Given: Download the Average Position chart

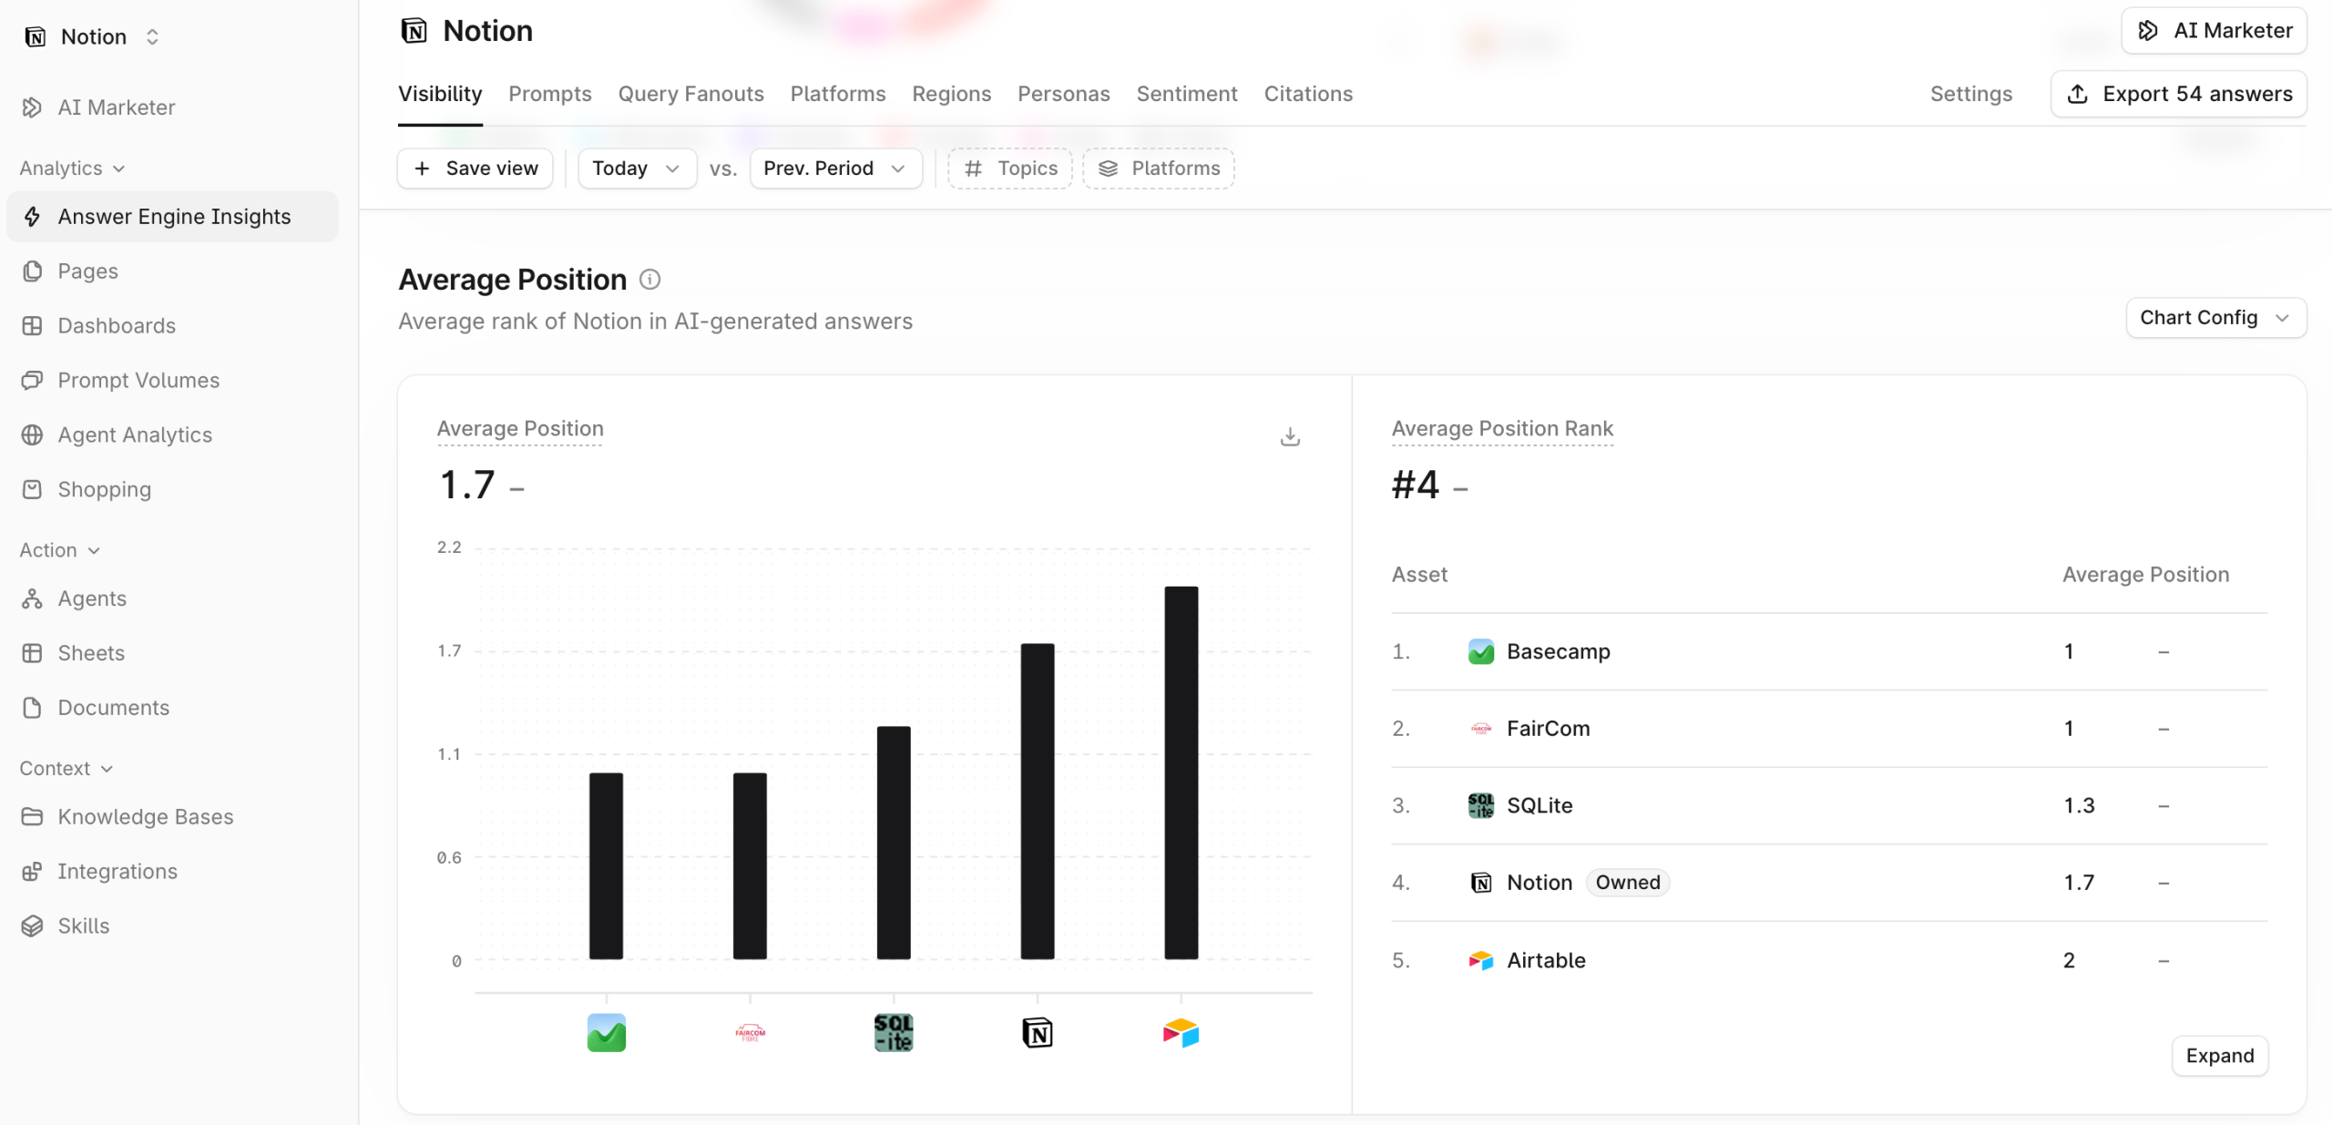Looking at the screenshot, I should point(1290,436).
